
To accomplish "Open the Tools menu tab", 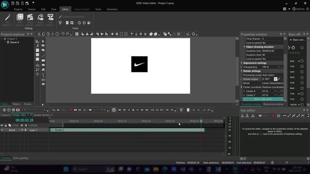I will pyautogui.click(x=98, y=9).
